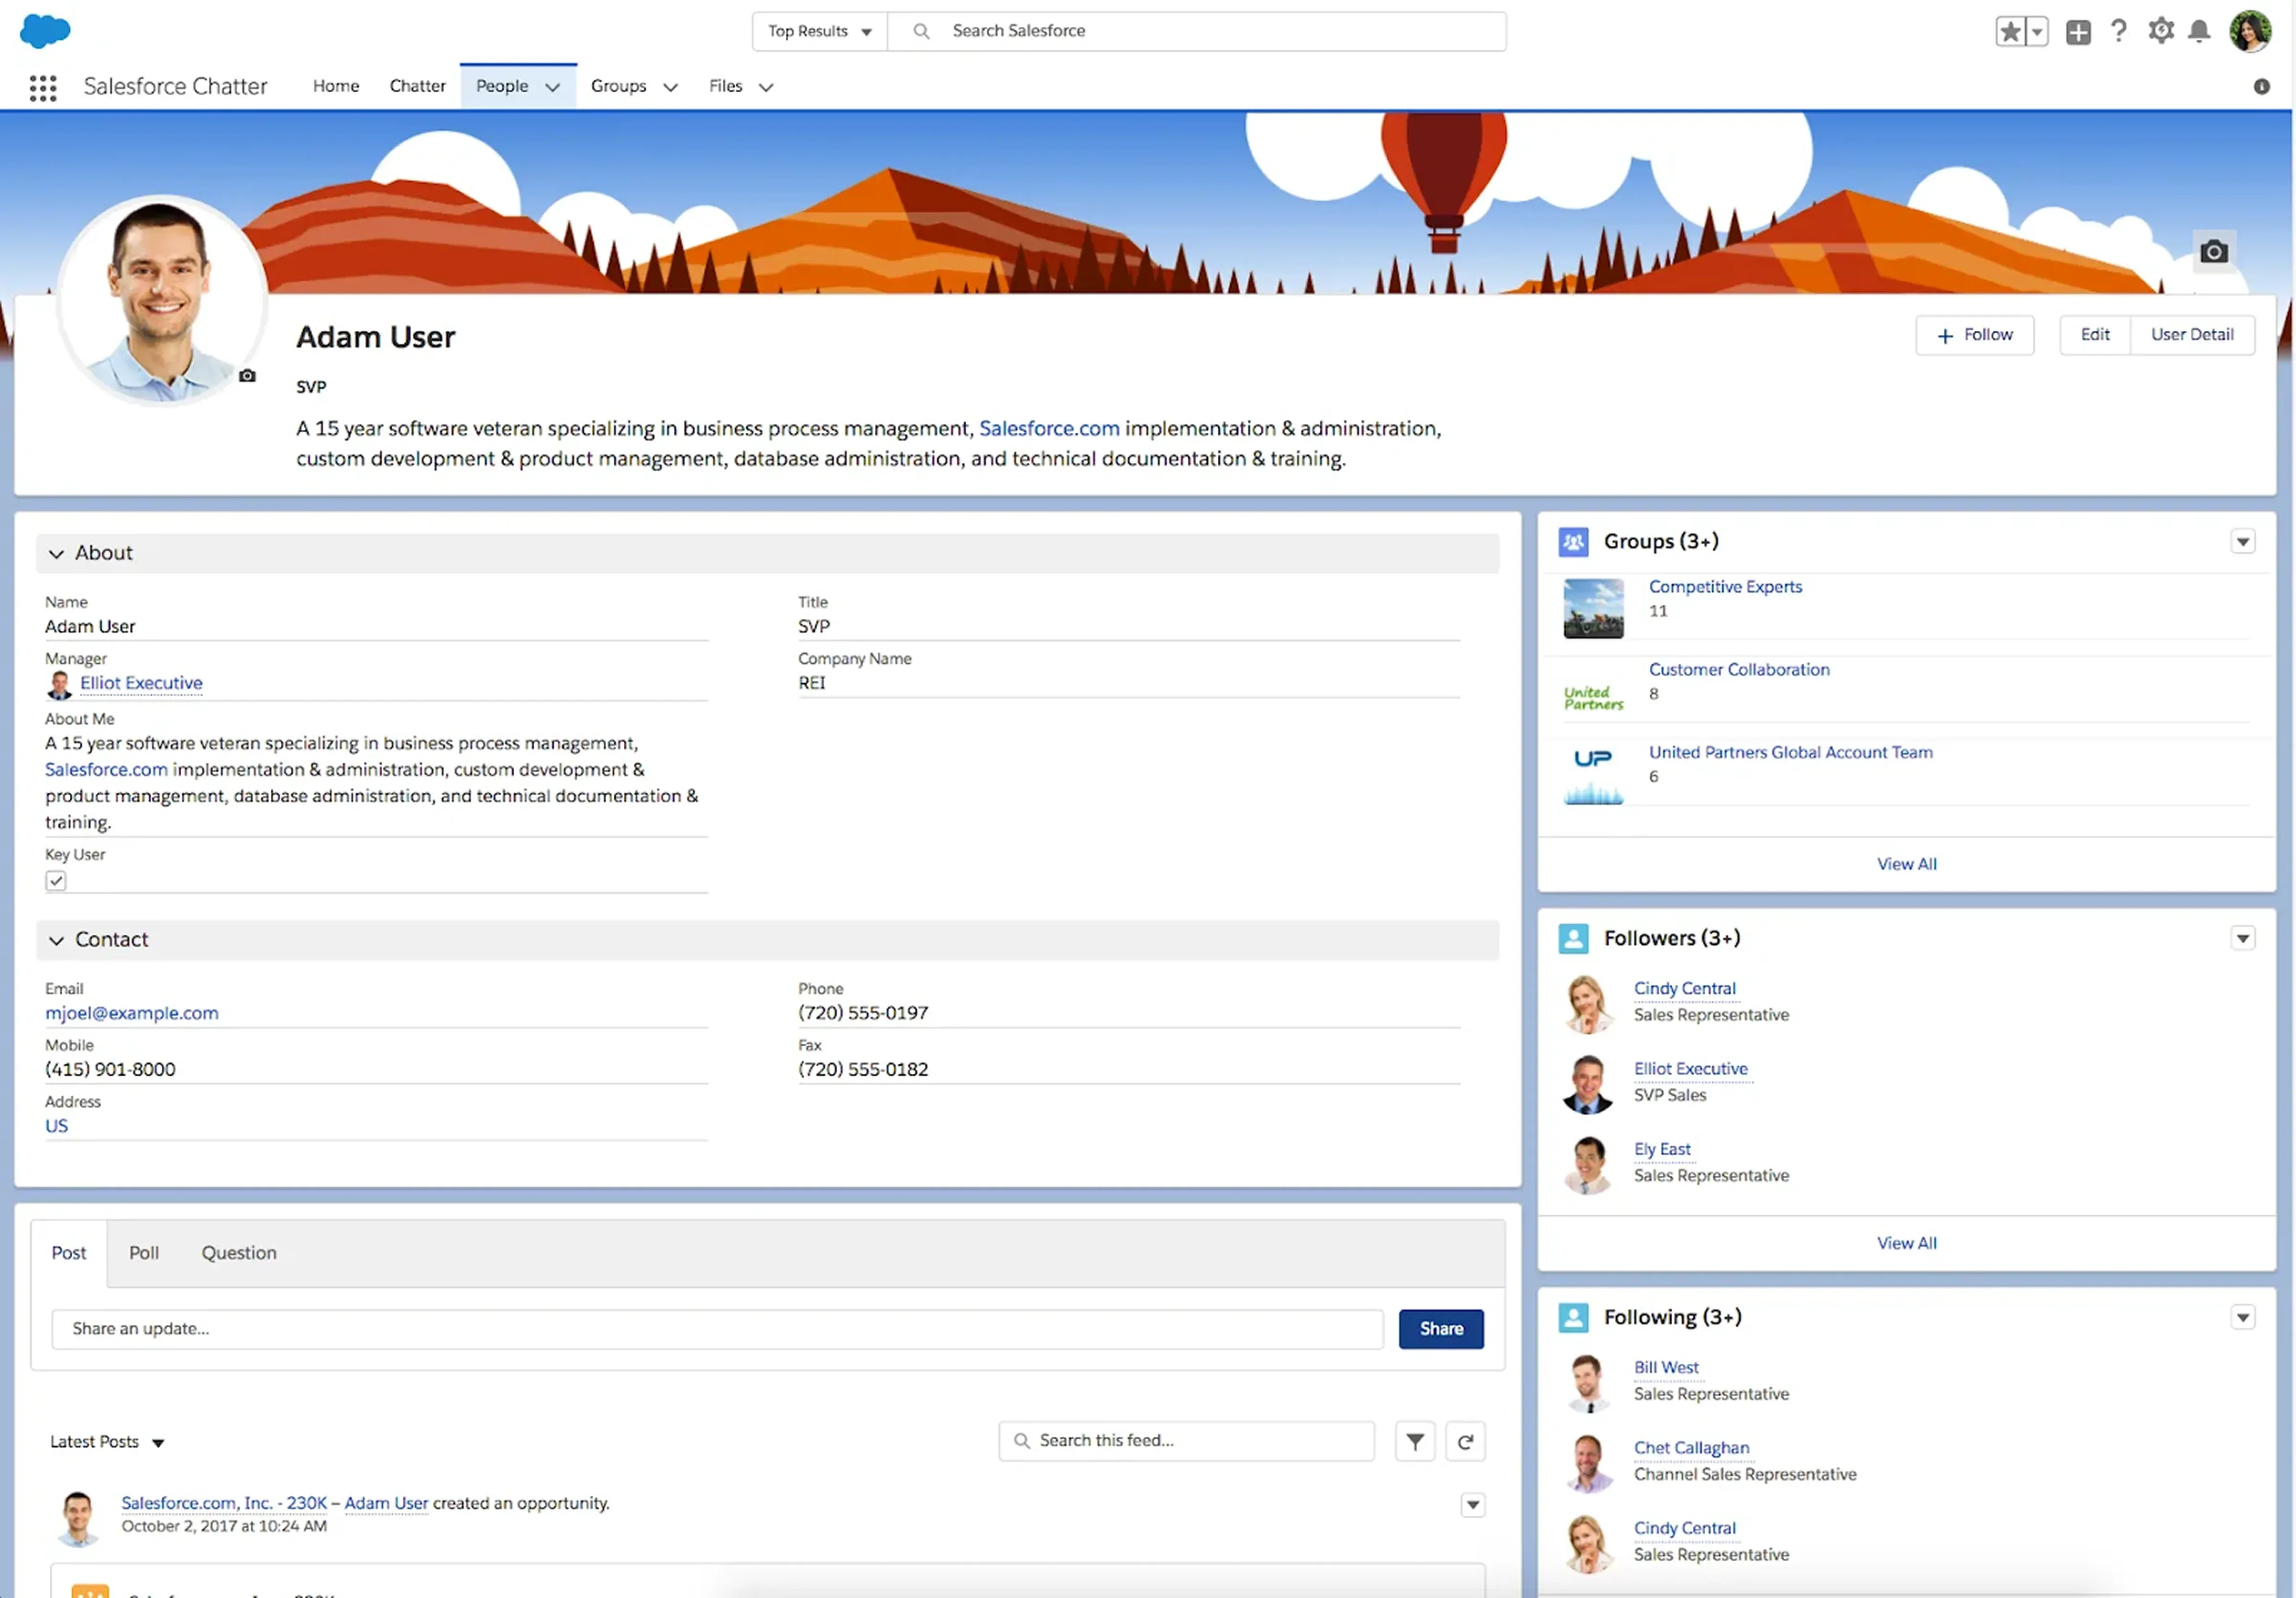The height and width of the screenshot is (1598, 2296).
Task: Click the Follow button
Action: pyautogui.click(x=1975, y=335)
